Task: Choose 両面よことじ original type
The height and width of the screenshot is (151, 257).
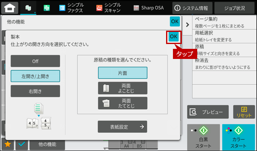Action: pos(122,88)
